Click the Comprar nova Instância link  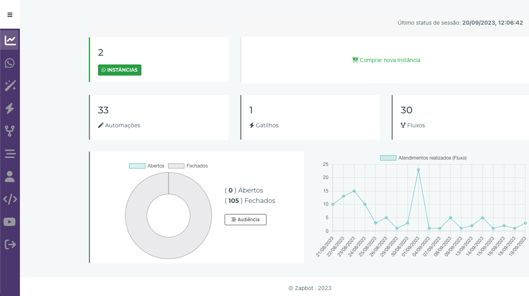pos(386,60)
